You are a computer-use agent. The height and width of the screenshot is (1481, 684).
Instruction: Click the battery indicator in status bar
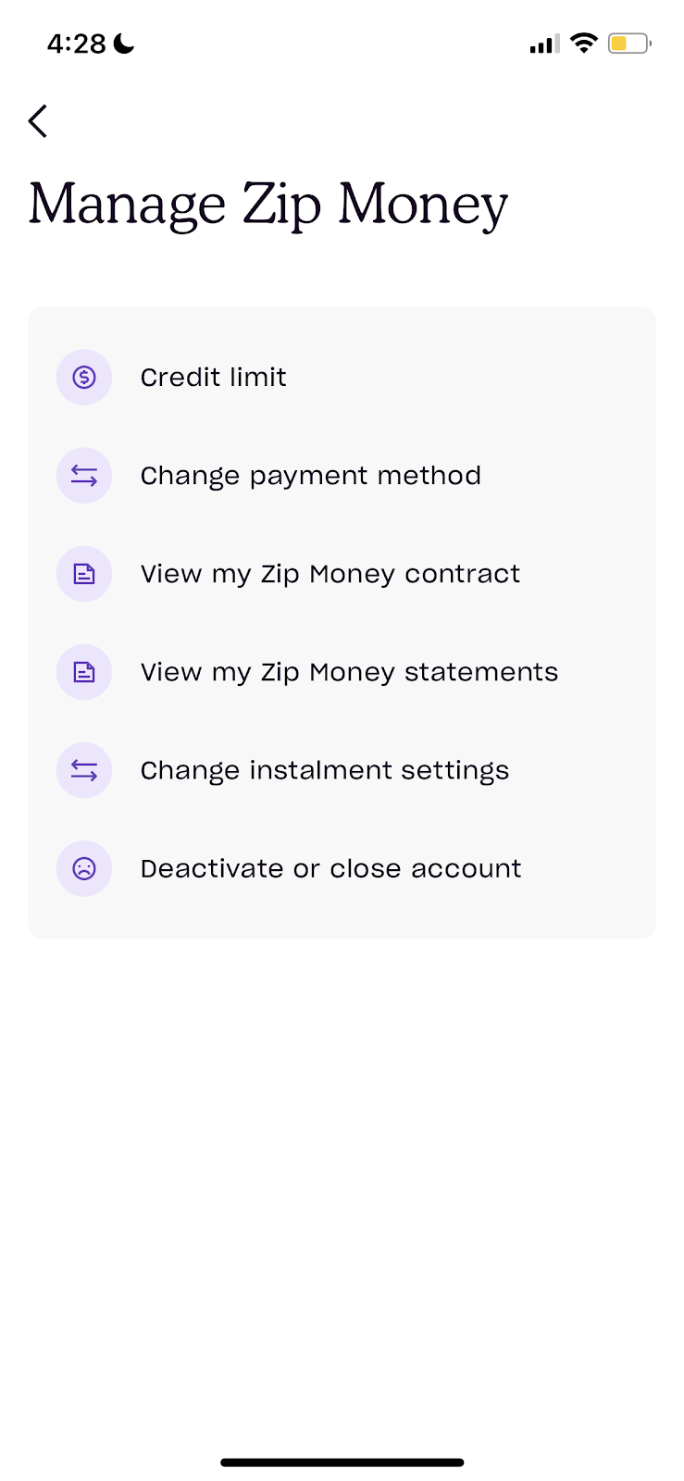628,43
